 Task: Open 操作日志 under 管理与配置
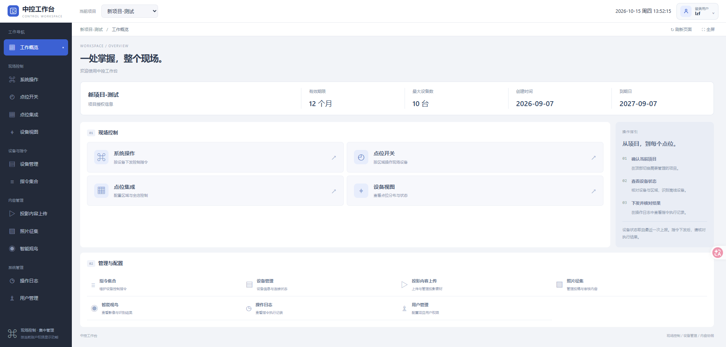[320, 308]
